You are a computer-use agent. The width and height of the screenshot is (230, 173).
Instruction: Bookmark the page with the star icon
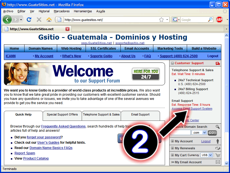coord(161,20)
